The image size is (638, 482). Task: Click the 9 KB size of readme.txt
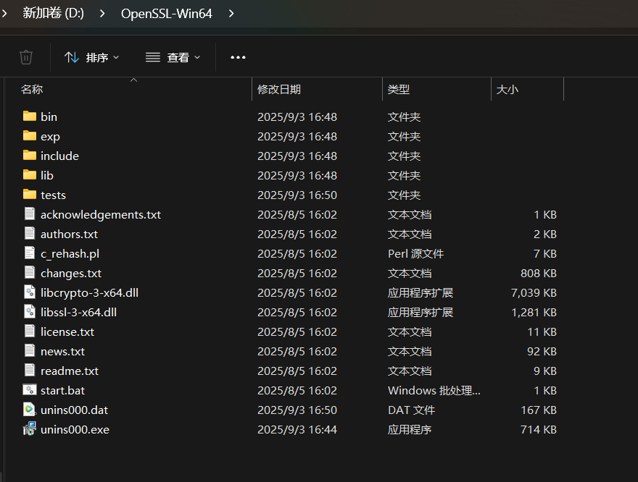coord(544,371)
